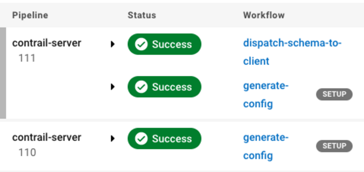Click the SETUP badge for pipeline 110
Viewport: 364px width, 172px height.
334,146
